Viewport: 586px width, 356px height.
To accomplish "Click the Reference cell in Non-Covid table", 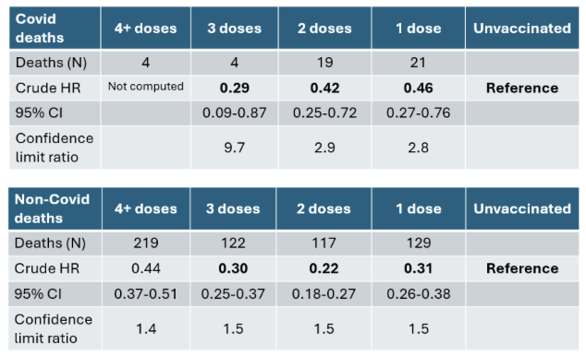I will coord(522,268).
